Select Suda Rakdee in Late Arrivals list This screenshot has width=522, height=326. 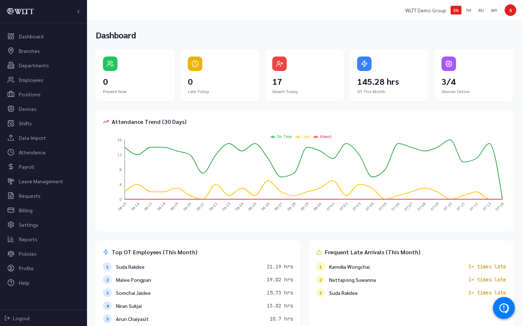tap(411, 293)
